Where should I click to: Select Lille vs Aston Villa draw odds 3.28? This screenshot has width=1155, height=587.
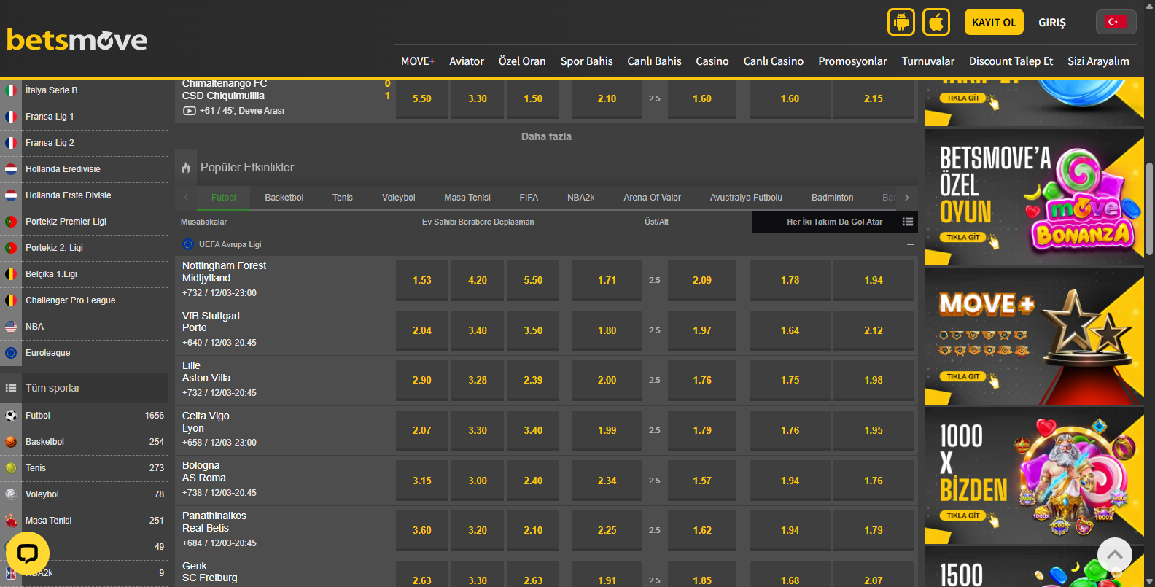click(x=478, y=380)
